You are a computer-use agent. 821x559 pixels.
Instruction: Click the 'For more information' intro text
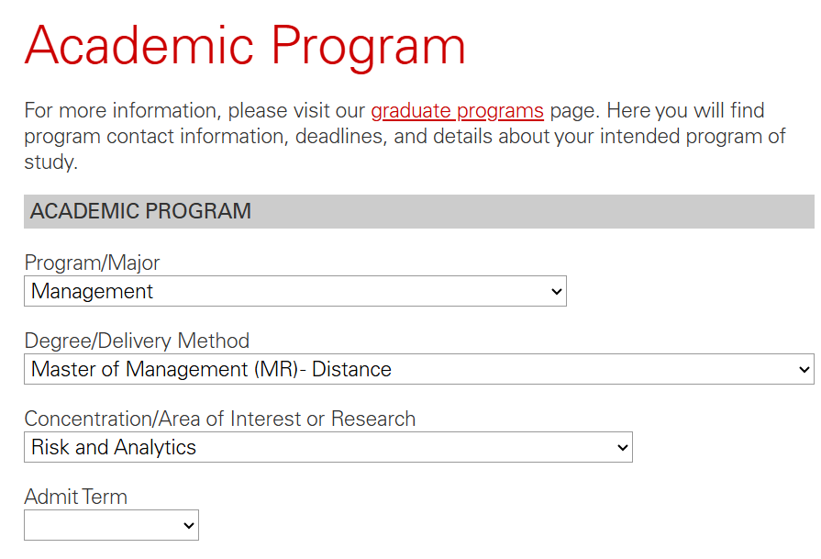tap(119, 112)
